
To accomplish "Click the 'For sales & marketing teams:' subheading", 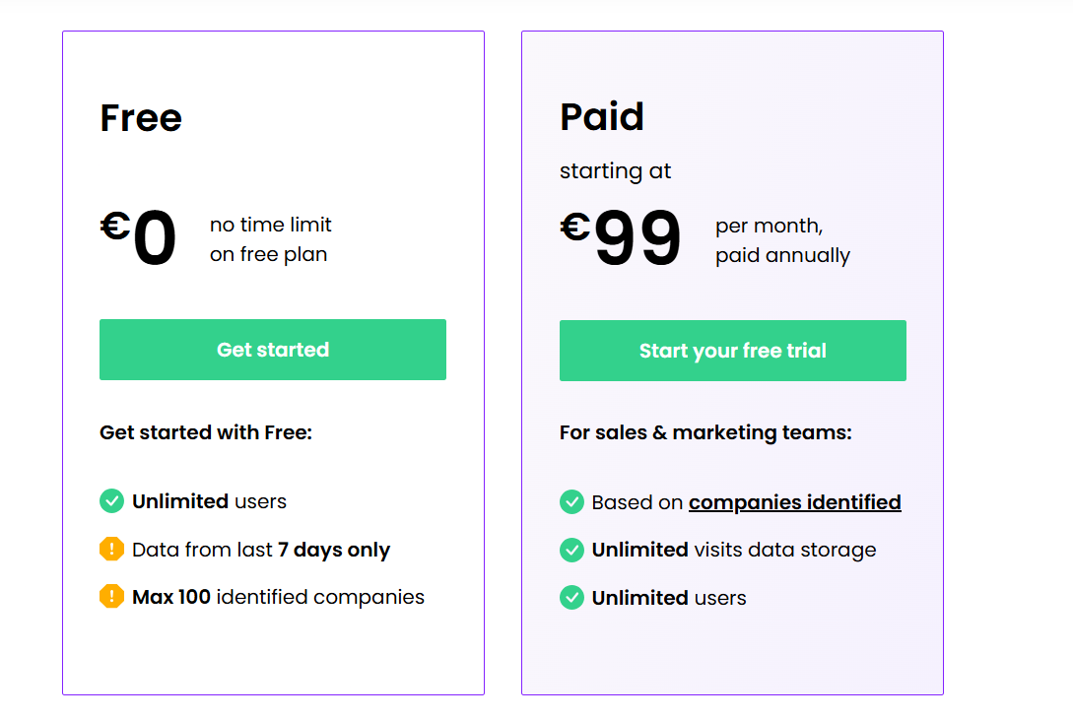I will coord(705,432).
